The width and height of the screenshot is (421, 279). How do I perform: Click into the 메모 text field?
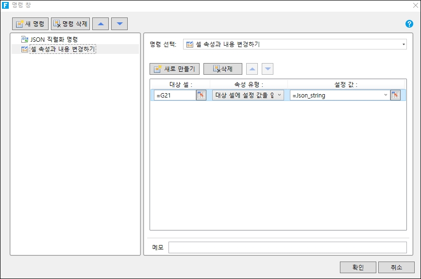coord(287,247)
